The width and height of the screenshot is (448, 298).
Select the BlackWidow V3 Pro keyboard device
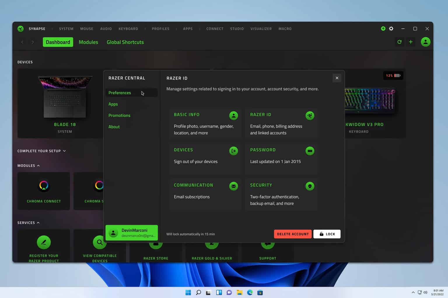pos(375,103)
